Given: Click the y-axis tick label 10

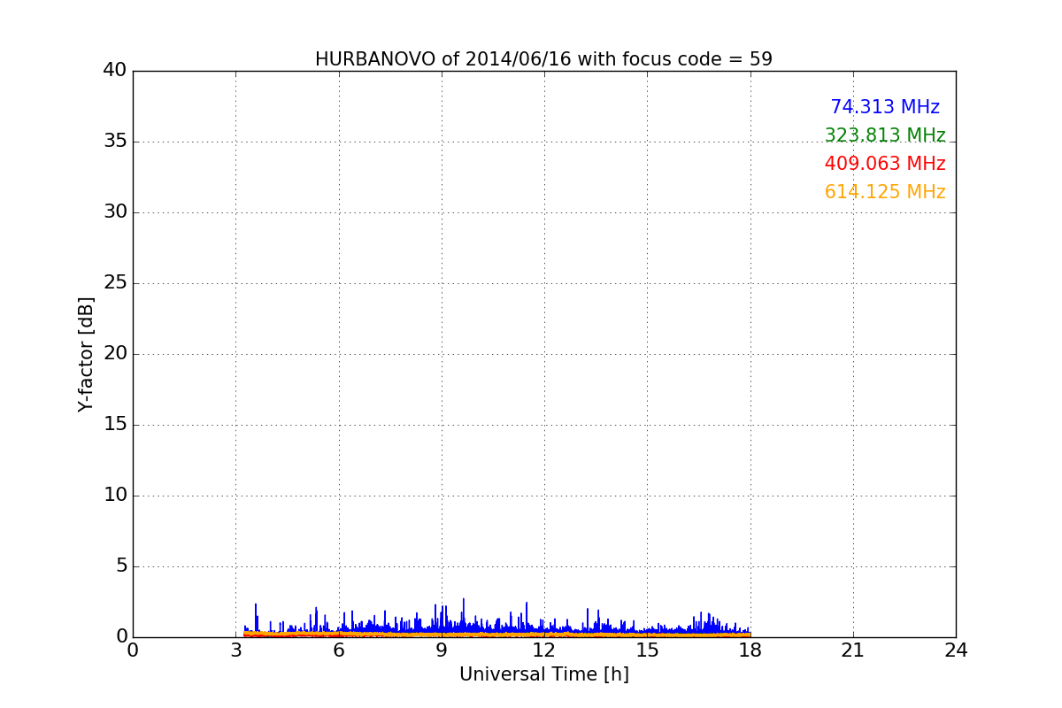Looking at the screenshot, I should (115, 496).
